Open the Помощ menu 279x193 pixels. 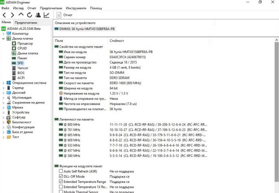pos(96,8)
